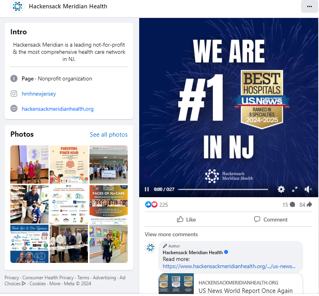
Task: Open the three-dots page options menu
Action: click(309, 6)
